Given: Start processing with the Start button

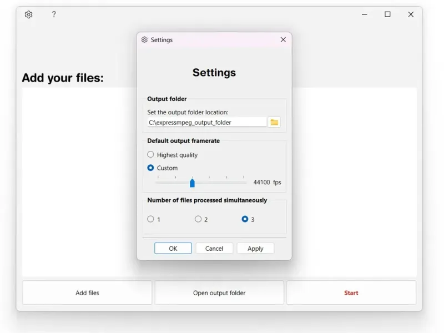Looking at the screenshot, I should [x=351, y=293].
